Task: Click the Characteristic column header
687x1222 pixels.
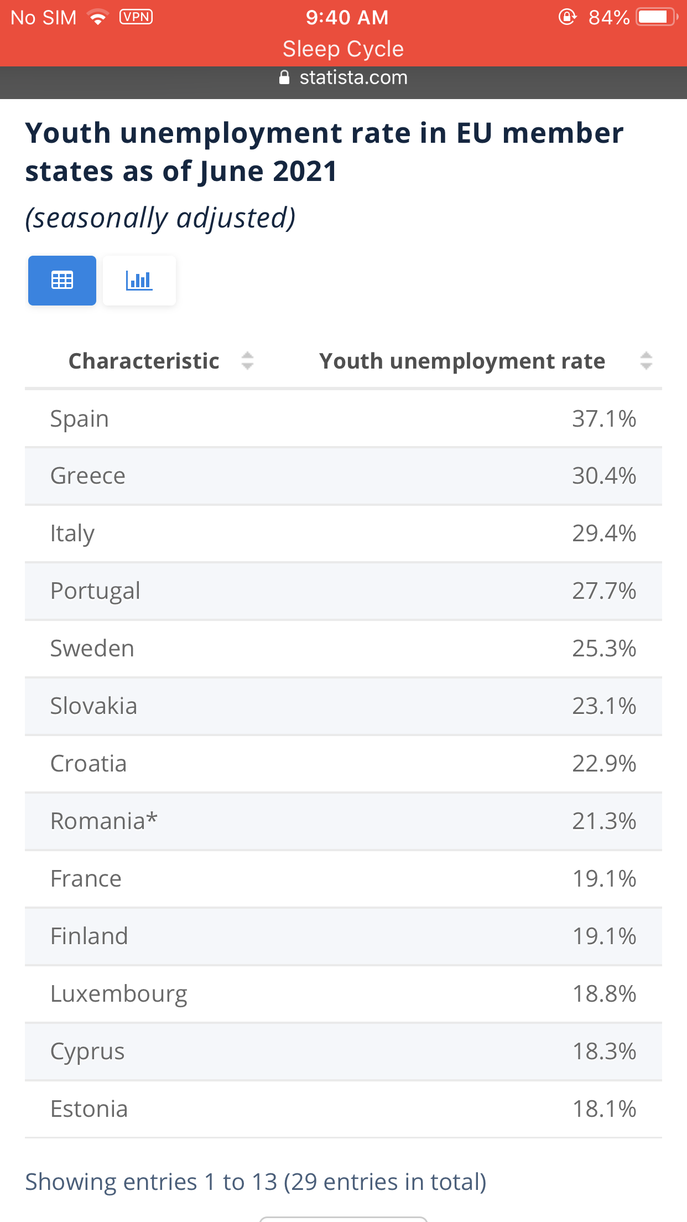Action: coord(144,361)
